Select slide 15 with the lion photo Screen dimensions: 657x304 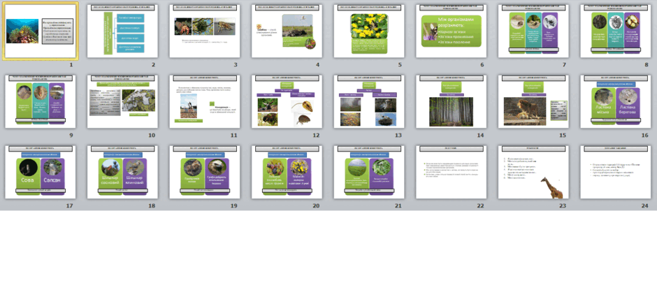pos(533,101)
